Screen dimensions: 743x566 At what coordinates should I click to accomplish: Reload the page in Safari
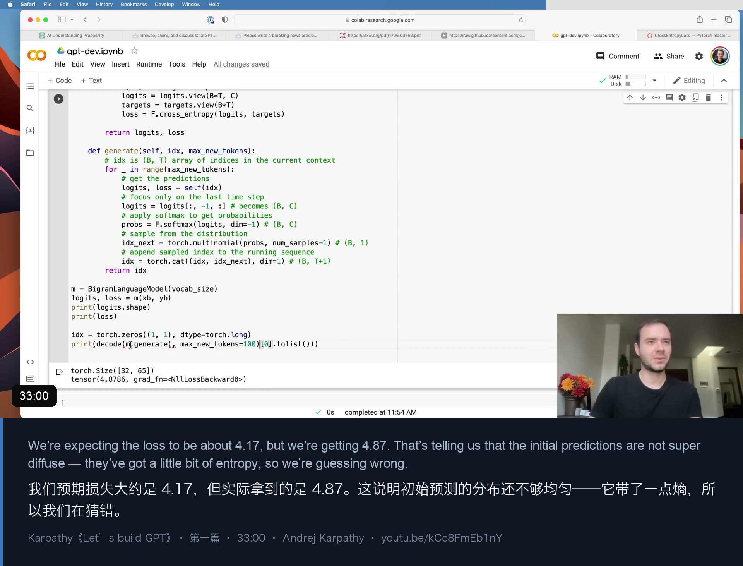(521, 20)
